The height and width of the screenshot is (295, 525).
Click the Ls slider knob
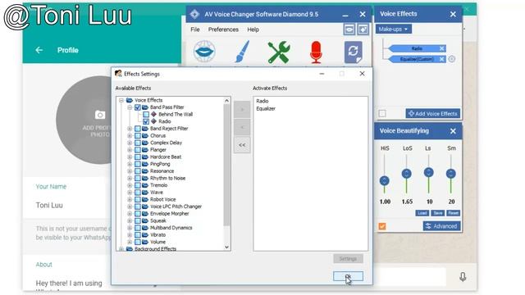pyautogui.click(x=428, y=173)
